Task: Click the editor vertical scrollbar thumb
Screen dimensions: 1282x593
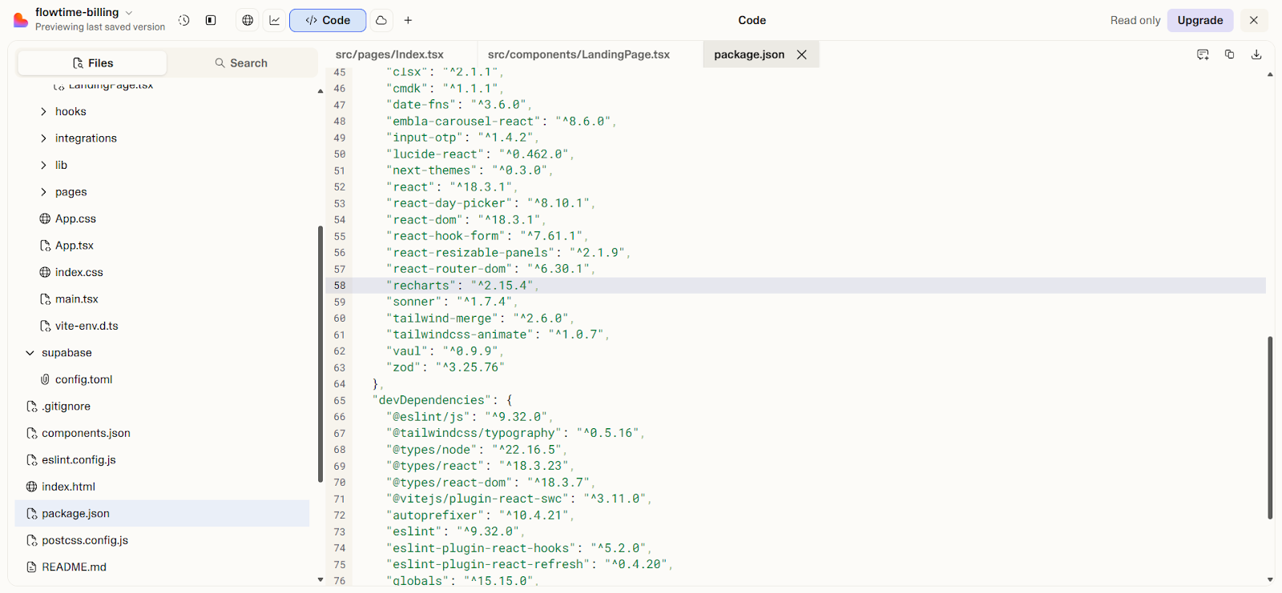Action: point(1270,428)
